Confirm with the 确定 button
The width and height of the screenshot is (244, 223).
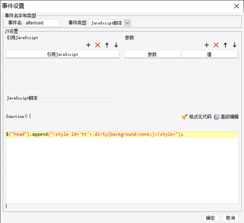210,218
